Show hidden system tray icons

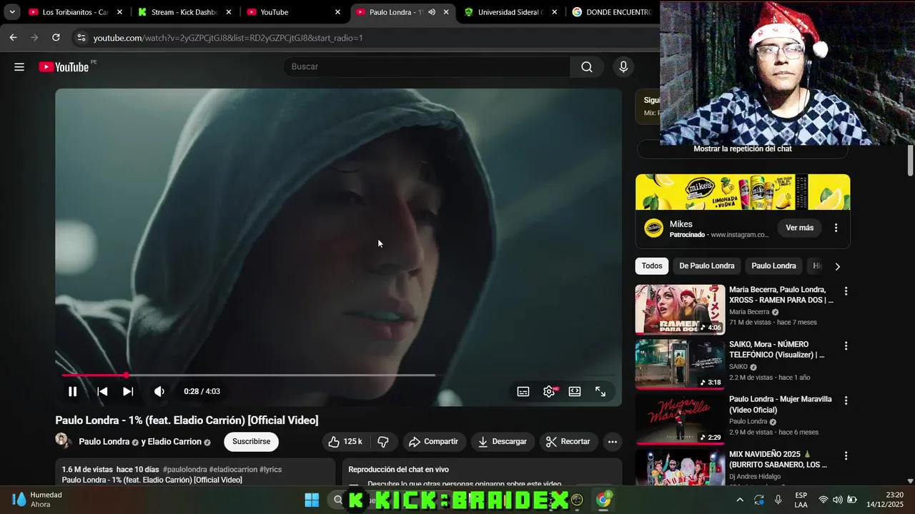[x=740, y=500]
